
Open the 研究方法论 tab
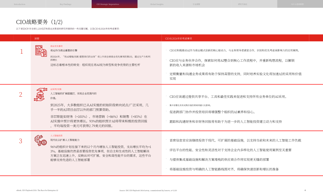[243, 4]
